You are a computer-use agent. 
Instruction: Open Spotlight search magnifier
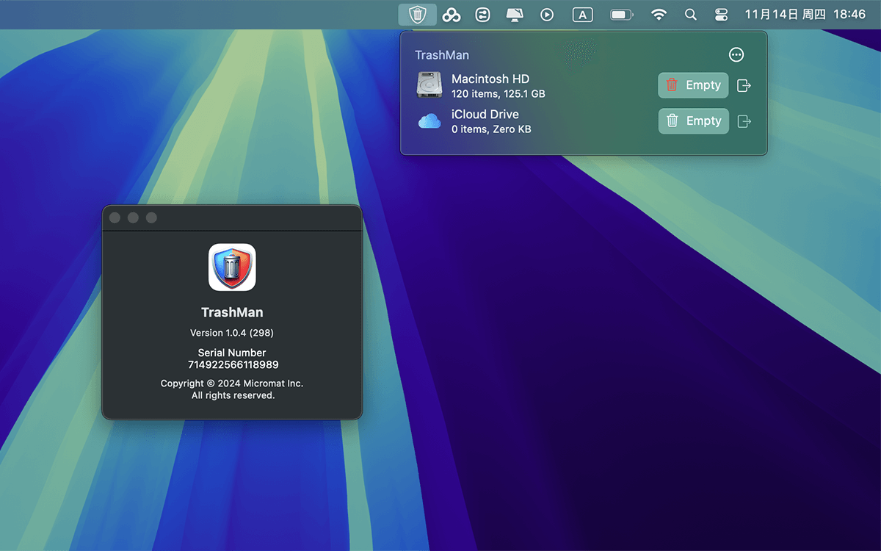690,15
